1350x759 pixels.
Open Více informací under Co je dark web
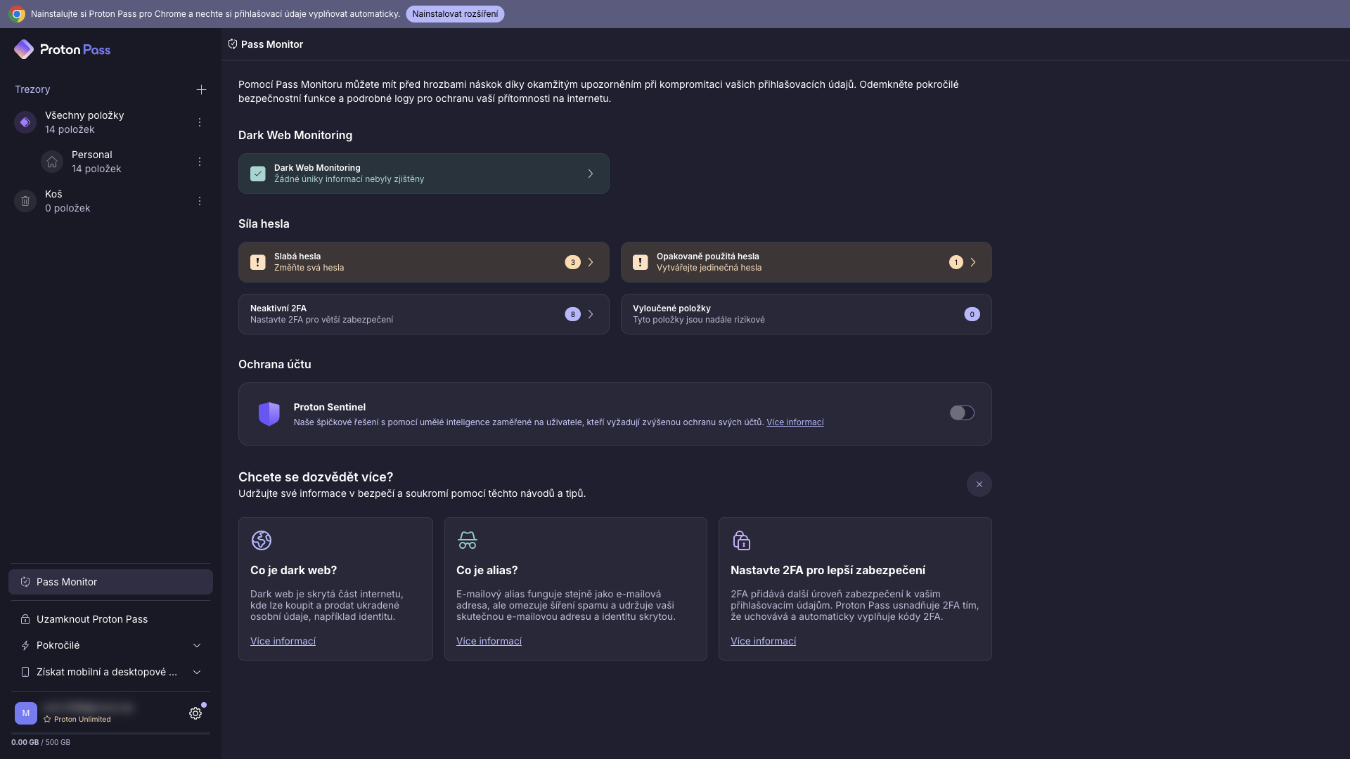coord(283,641)
